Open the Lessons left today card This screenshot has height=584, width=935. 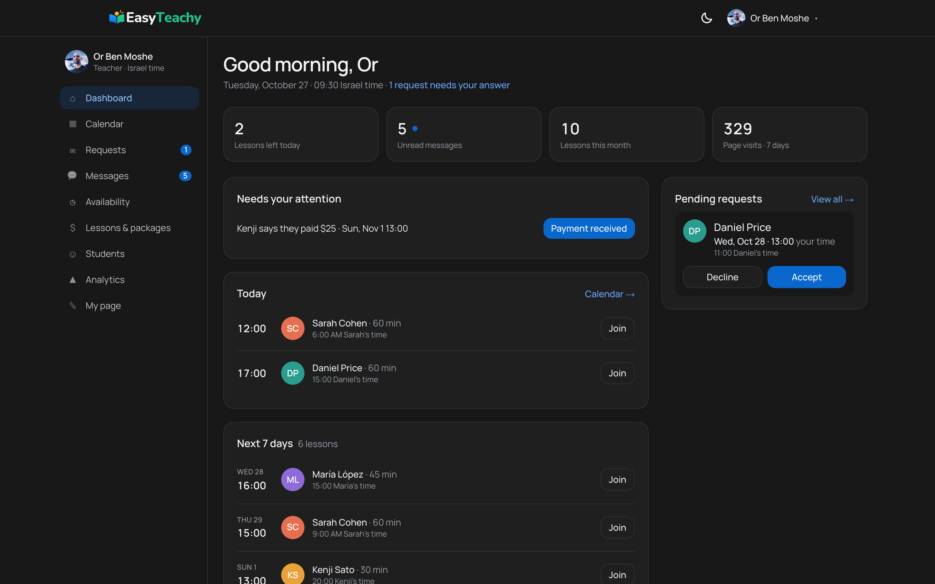pyautogui.click(x=301, y=134)
